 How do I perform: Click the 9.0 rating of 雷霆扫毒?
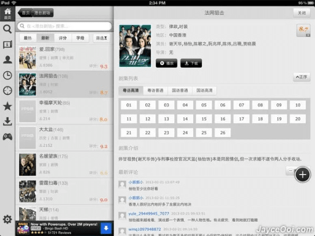click(x=103, y=199)
